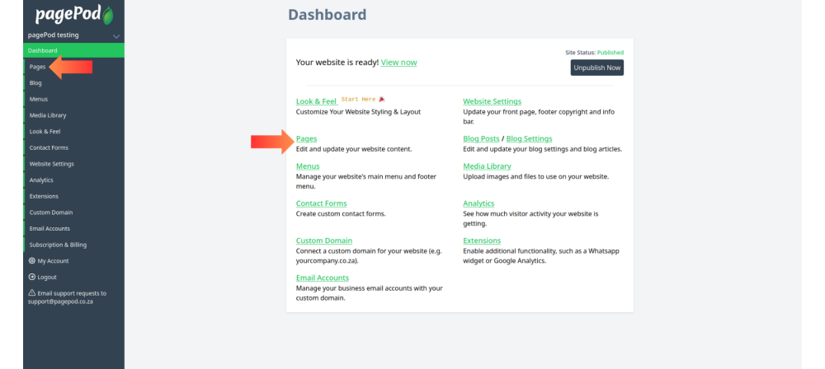Open the Media Library dashboard link

coord(487,166)
